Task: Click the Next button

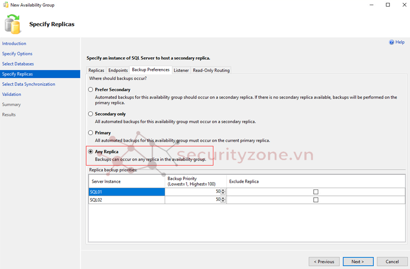Action: (358, 262)
